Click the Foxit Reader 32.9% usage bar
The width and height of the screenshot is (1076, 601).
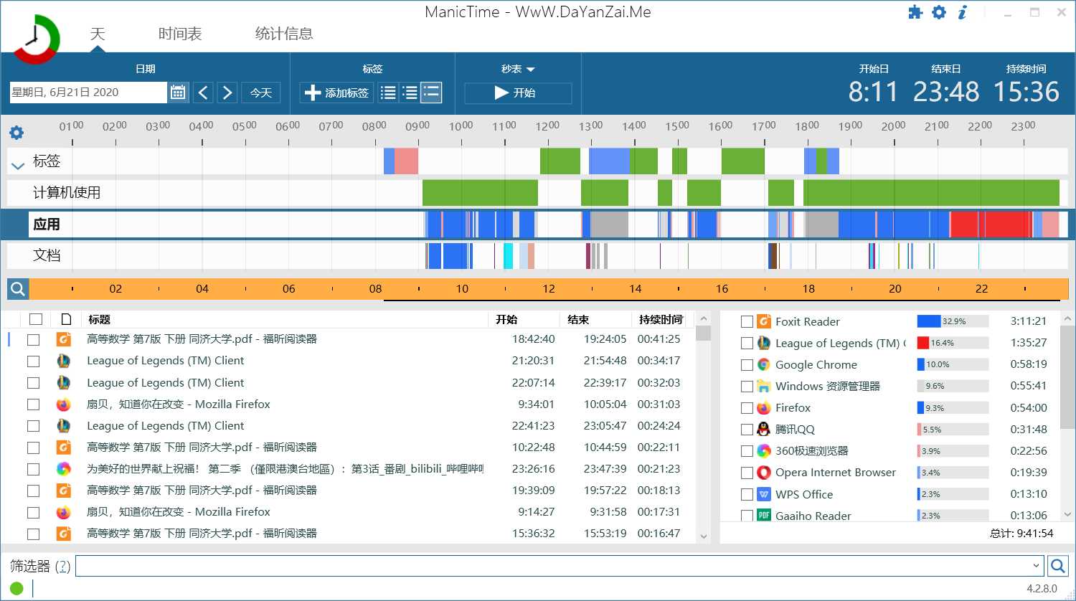(x=953, y=321)
